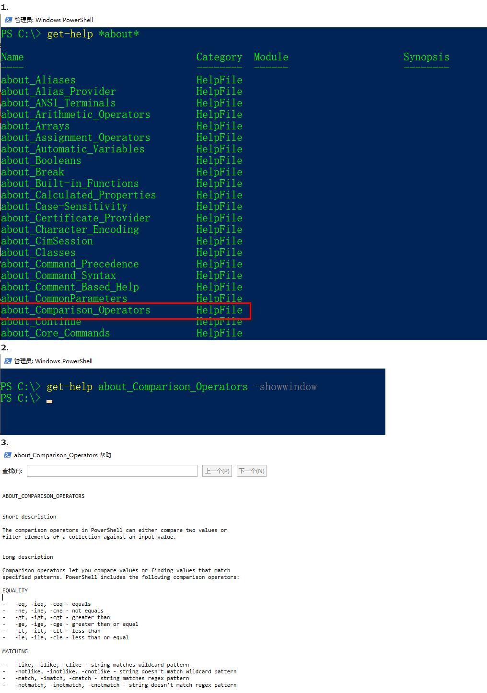Click the MATCHING heading in the help text
487x693 pixels.
(x=15, y=651)
